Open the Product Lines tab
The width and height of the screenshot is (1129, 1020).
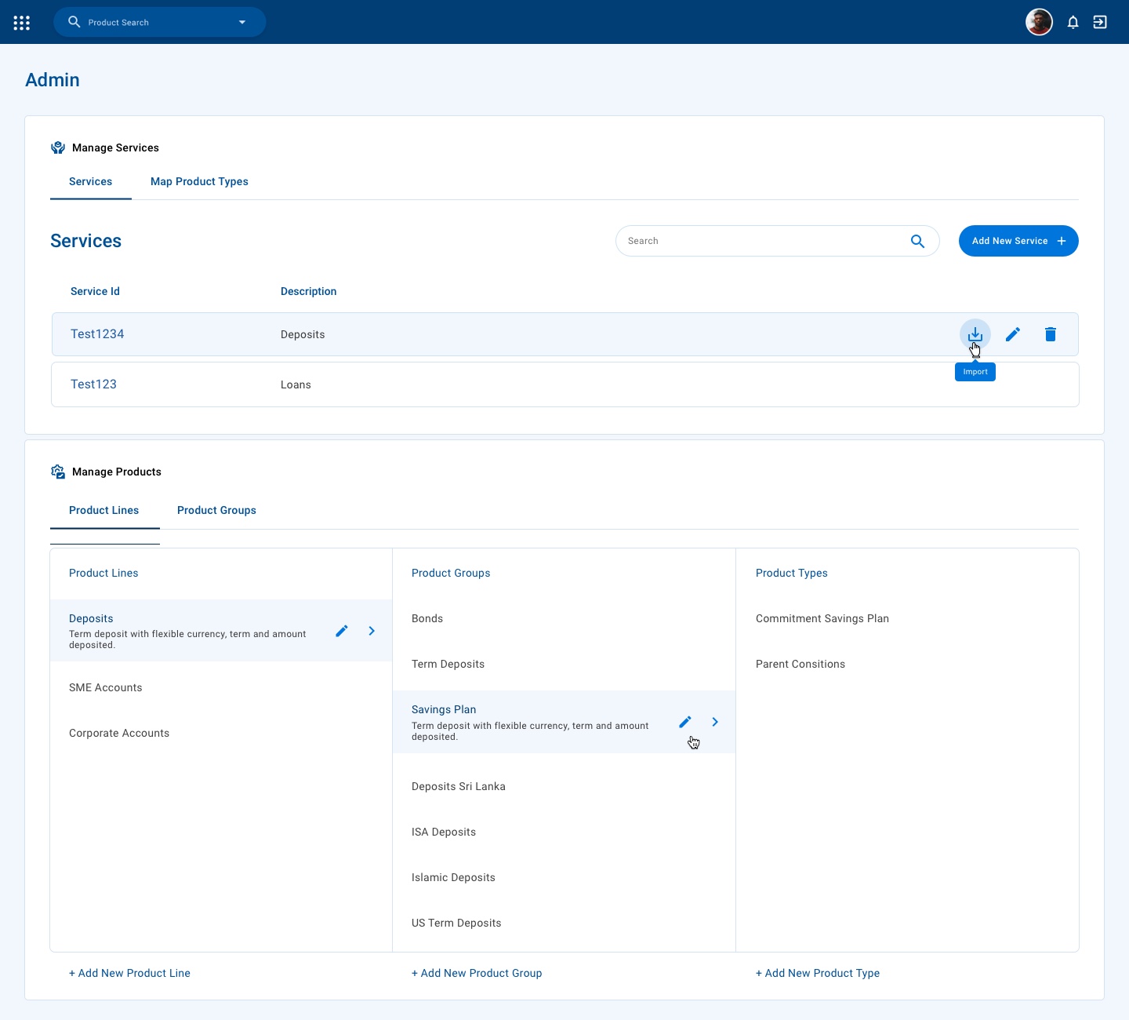[x=104, y=510]
